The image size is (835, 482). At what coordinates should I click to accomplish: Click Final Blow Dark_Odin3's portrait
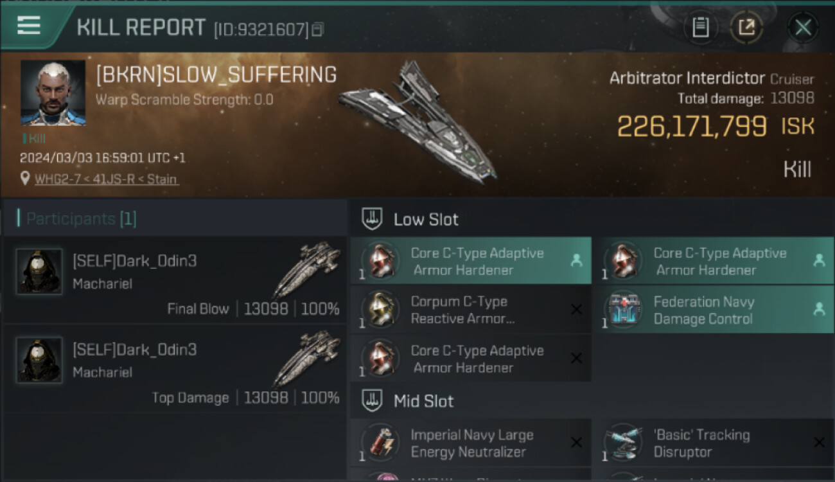(x=39, y=272)
